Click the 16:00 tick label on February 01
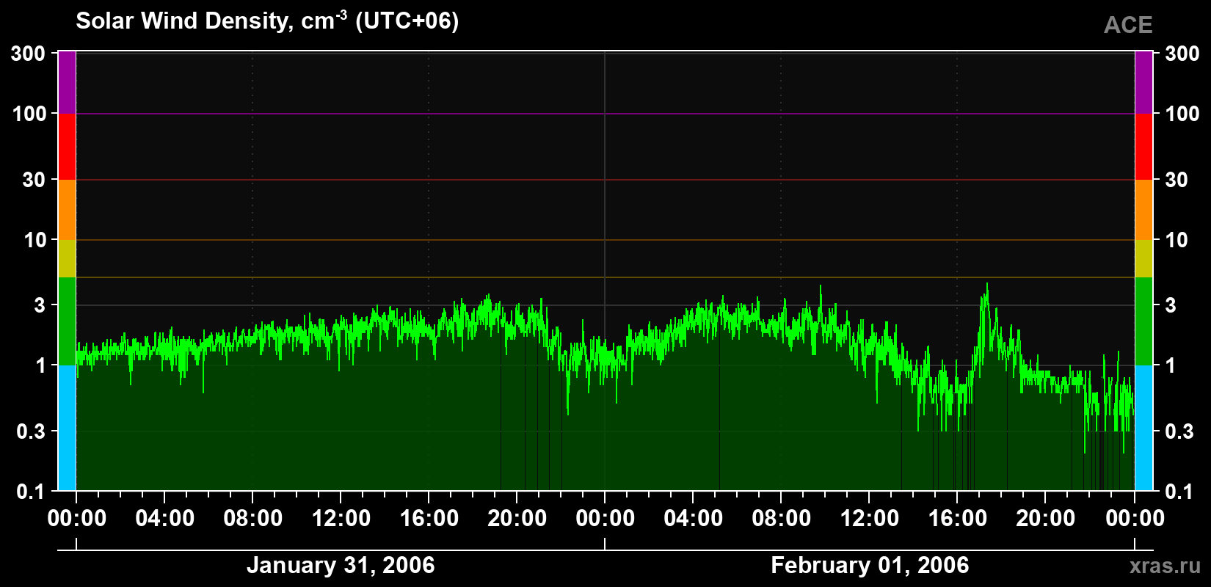This screenshot has height=587, width=1211. click(957, 518)
